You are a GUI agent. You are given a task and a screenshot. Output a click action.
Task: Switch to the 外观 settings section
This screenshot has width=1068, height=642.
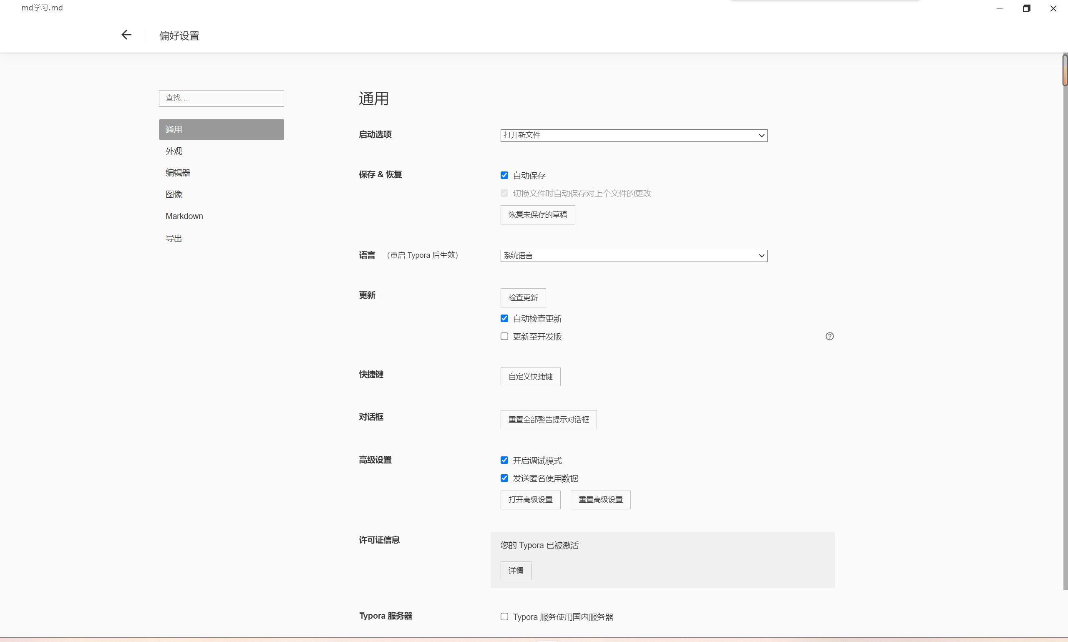(x=174, y=151)
